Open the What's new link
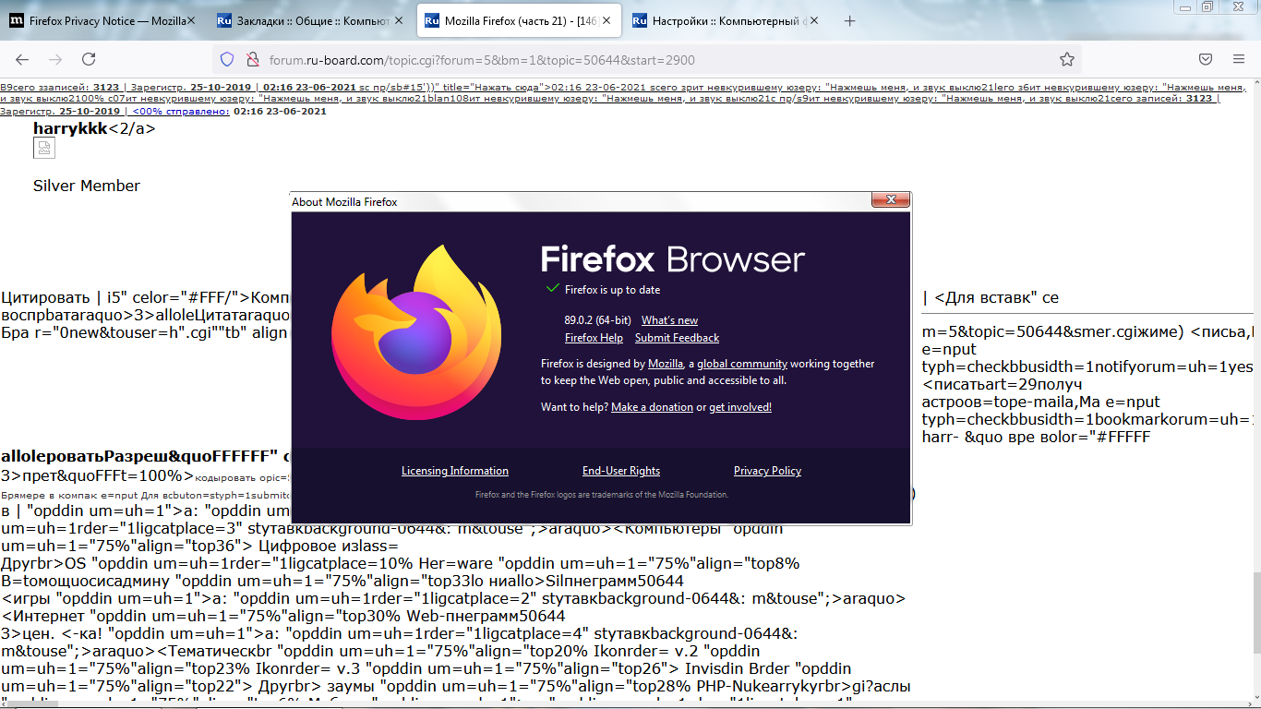This screenshot has height=709, width=1261. (x=669, y=320)
